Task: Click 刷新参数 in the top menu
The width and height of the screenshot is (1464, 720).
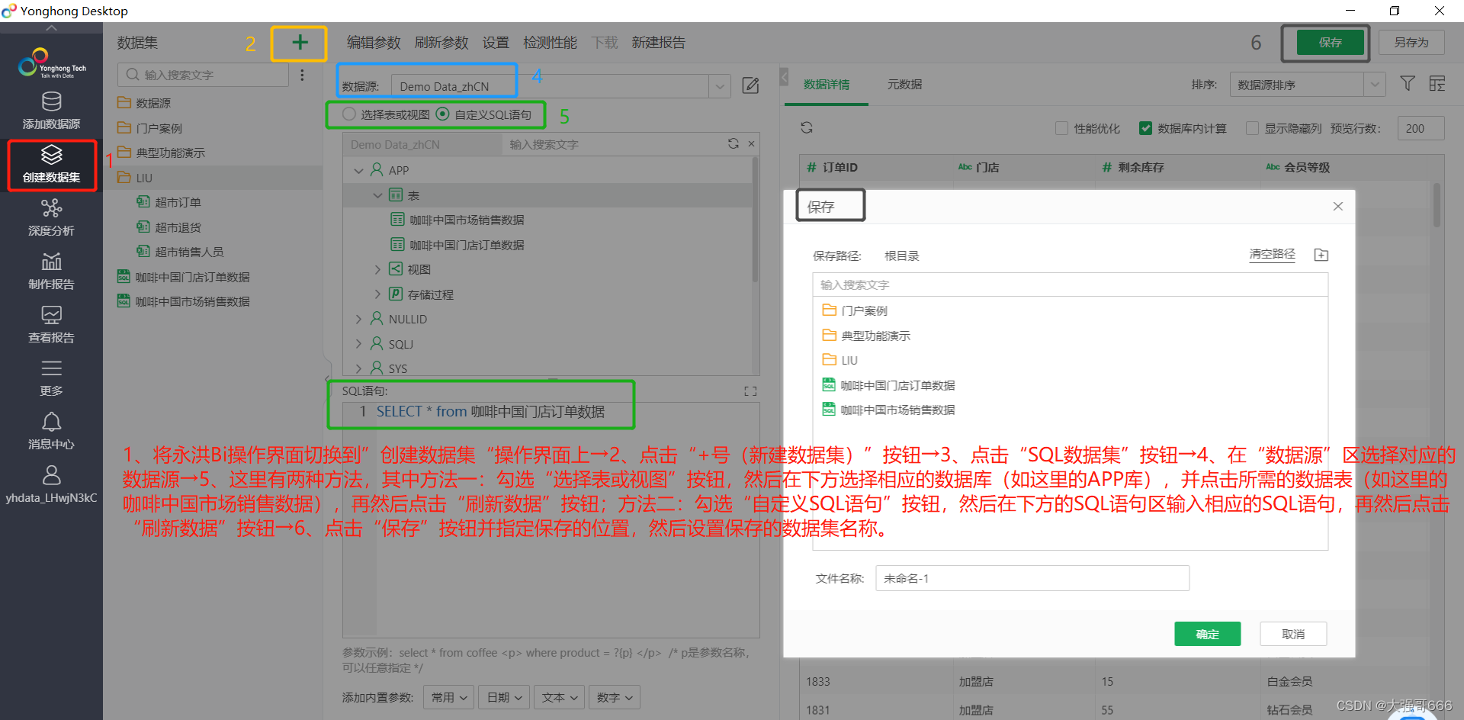Action: click(441, 43)
